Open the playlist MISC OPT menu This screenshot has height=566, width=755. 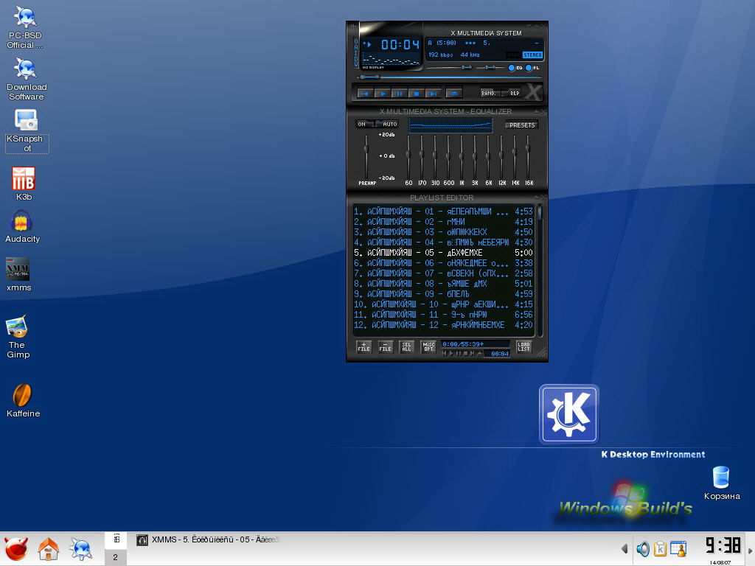click(x=428, y=346)
